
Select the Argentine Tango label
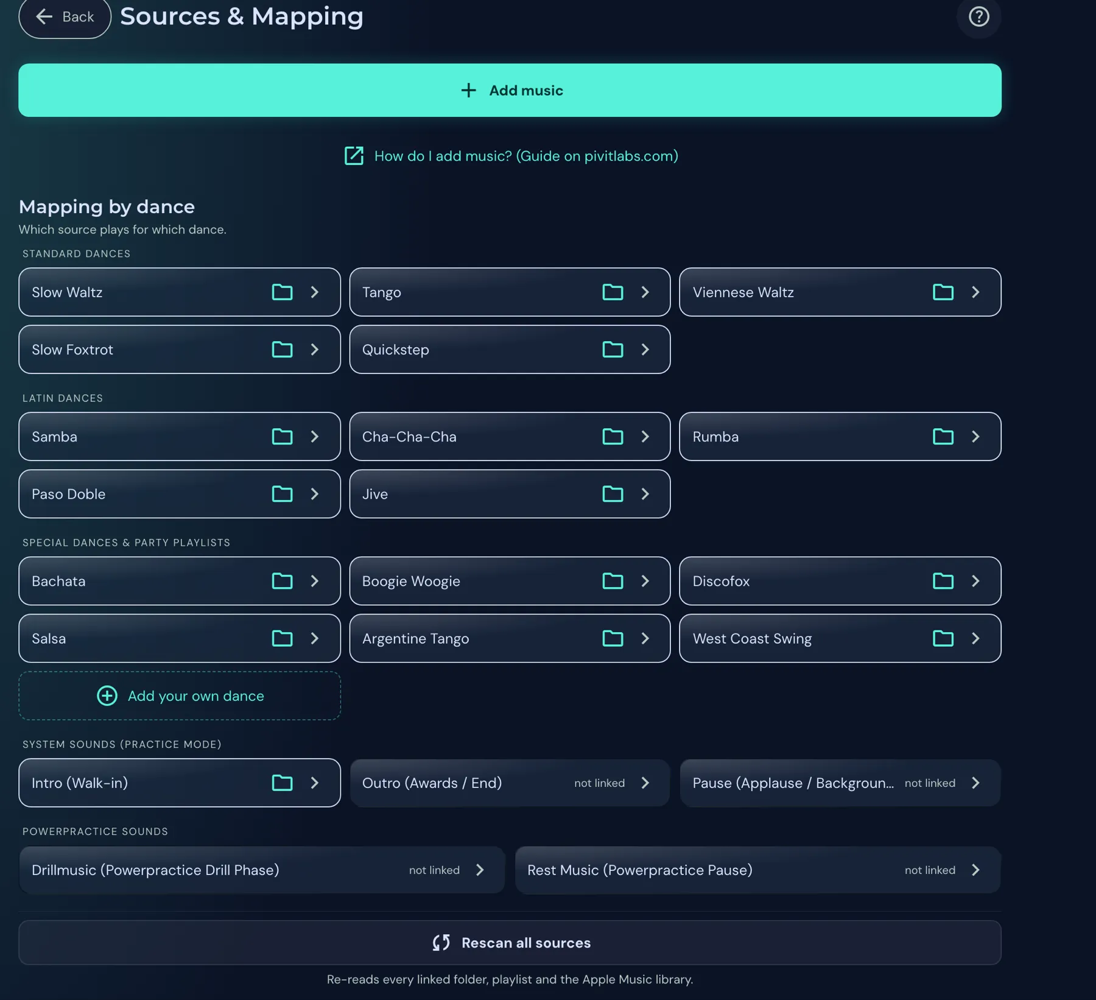pos(415,638)
